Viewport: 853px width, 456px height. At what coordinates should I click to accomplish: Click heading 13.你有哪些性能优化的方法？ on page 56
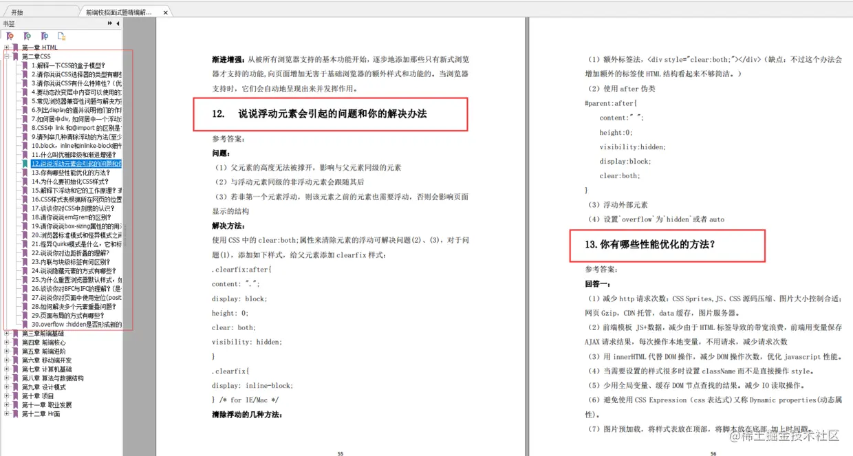(x=649, y=244)
